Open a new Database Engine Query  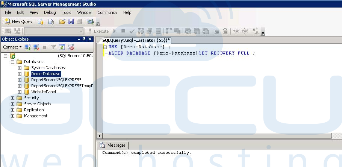point(41,21)
